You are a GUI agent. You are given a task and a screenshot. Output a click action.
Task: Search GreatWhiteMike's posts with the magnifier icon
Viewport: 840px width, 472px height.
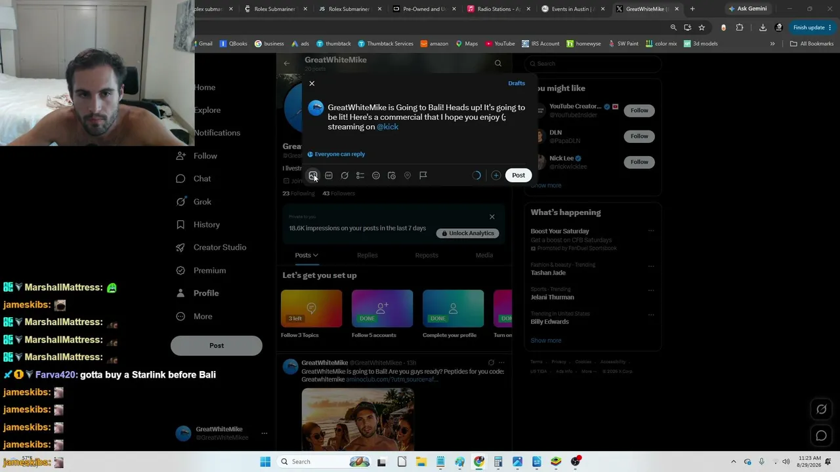(498, 64)
